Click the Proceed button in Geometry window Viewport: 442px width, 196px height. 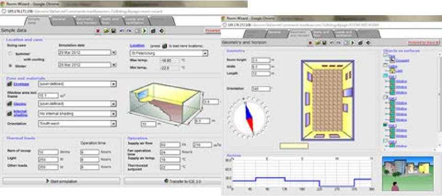[x=424, y=43]
